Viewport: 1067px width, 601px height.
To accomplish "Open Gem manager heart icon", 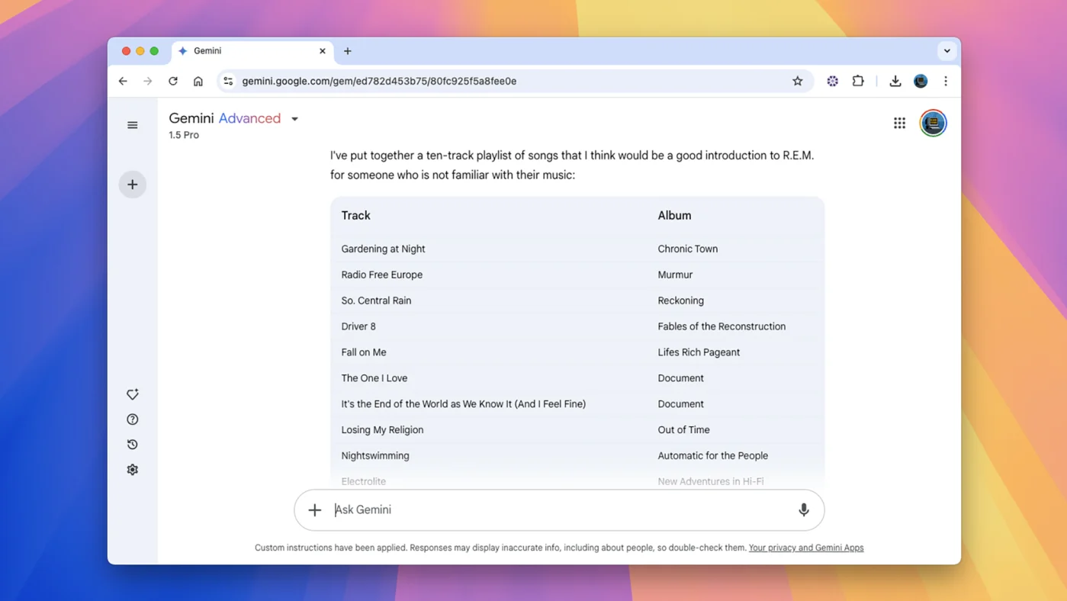I will [133, 394].
